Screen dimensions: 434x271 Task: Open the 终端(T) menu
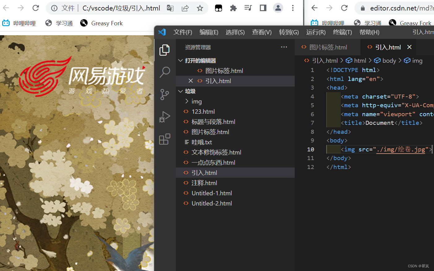tap(342, 32)
